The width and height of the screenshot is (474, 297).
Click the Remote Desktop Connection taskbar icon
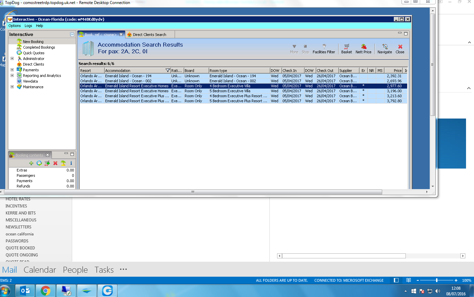click(66, 291)
